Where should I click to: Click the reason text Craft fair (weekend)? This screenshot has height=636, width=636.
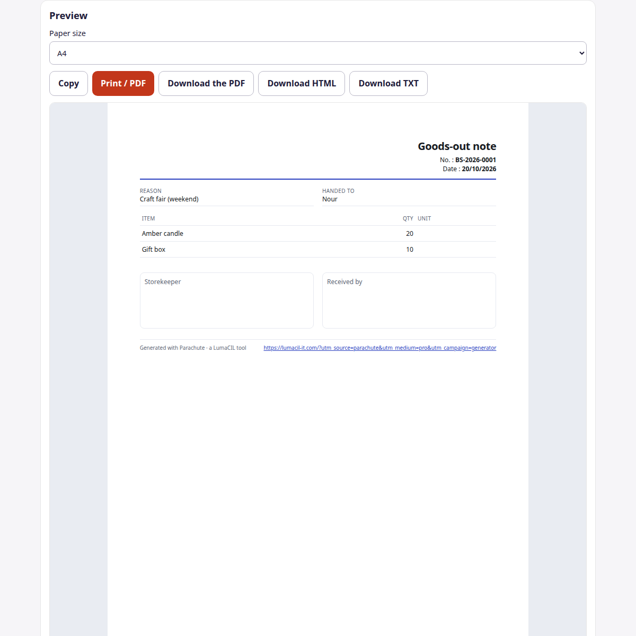[x=169, y=199]
